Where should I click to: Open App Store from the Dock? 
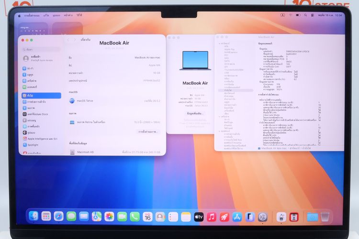(237, 217)
